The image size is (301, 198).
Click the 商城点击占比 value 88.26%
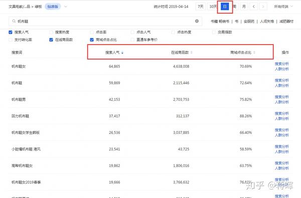click(x=246, y=116)
